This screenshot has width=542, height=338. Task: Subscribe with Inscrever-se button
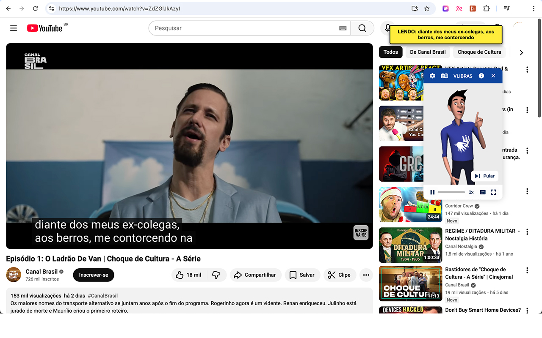coord(94,275)
